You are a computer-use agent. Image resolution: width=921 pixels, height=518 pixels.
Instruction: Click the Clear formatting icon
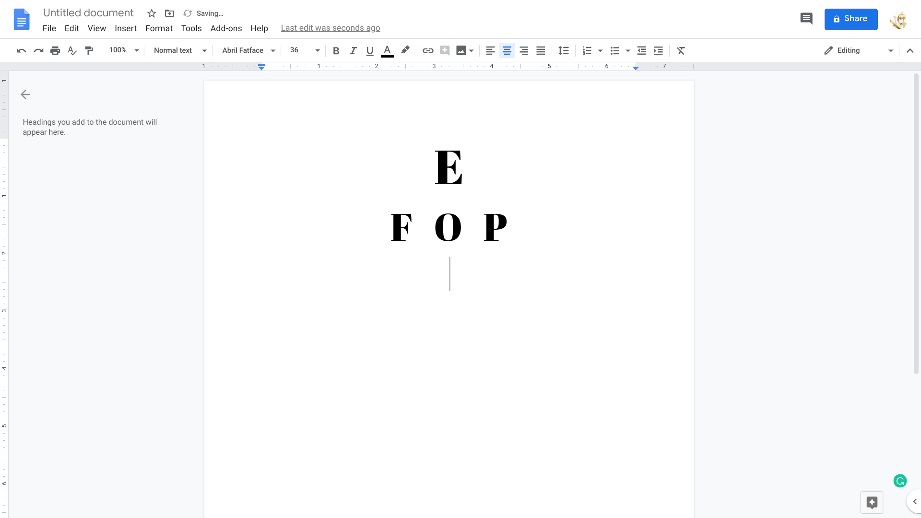(681, 50)
